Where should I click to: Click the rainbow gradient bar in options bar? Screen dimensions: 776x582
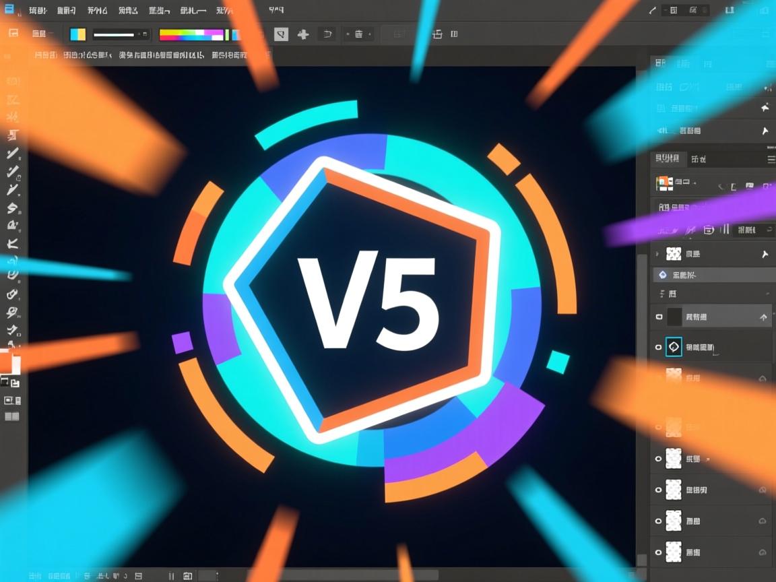pos(191,34)
